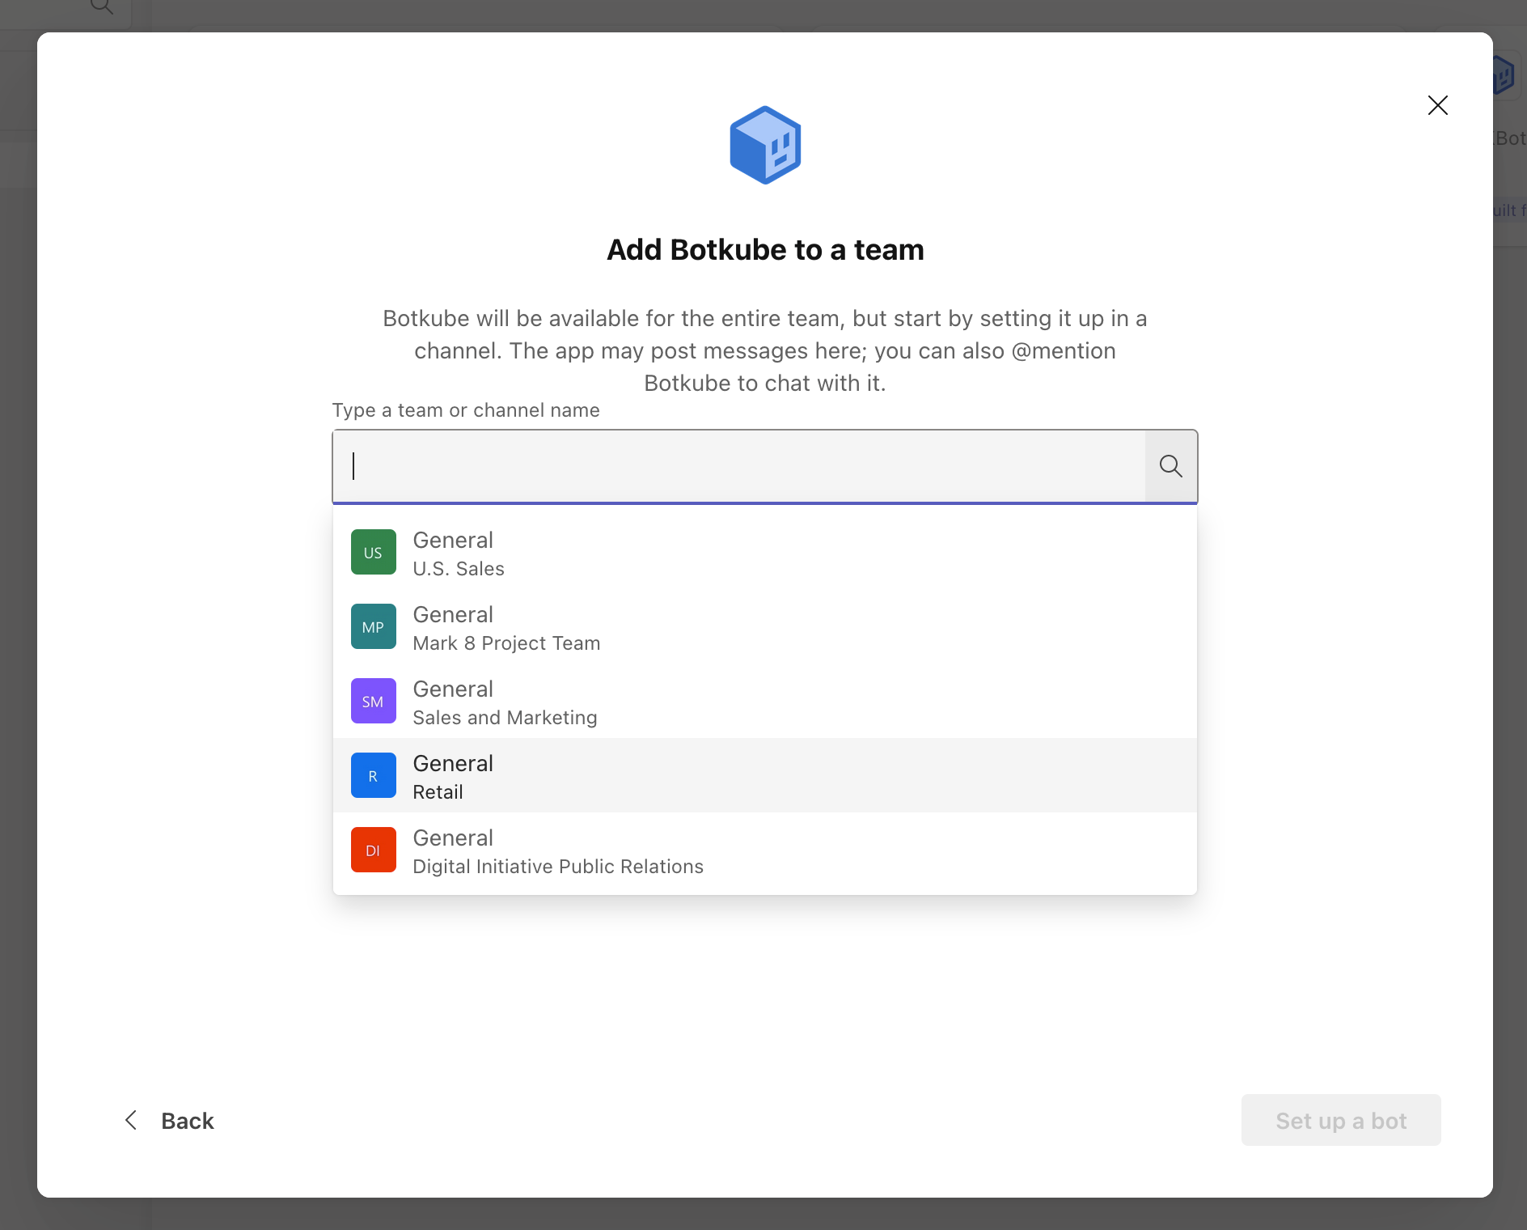The image size is (1527, 1230).
Task: Select General under U.S. Sales
Action: point(765,553)
